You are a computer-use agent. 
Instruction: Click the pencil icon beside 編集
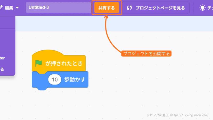coord(1,8)
